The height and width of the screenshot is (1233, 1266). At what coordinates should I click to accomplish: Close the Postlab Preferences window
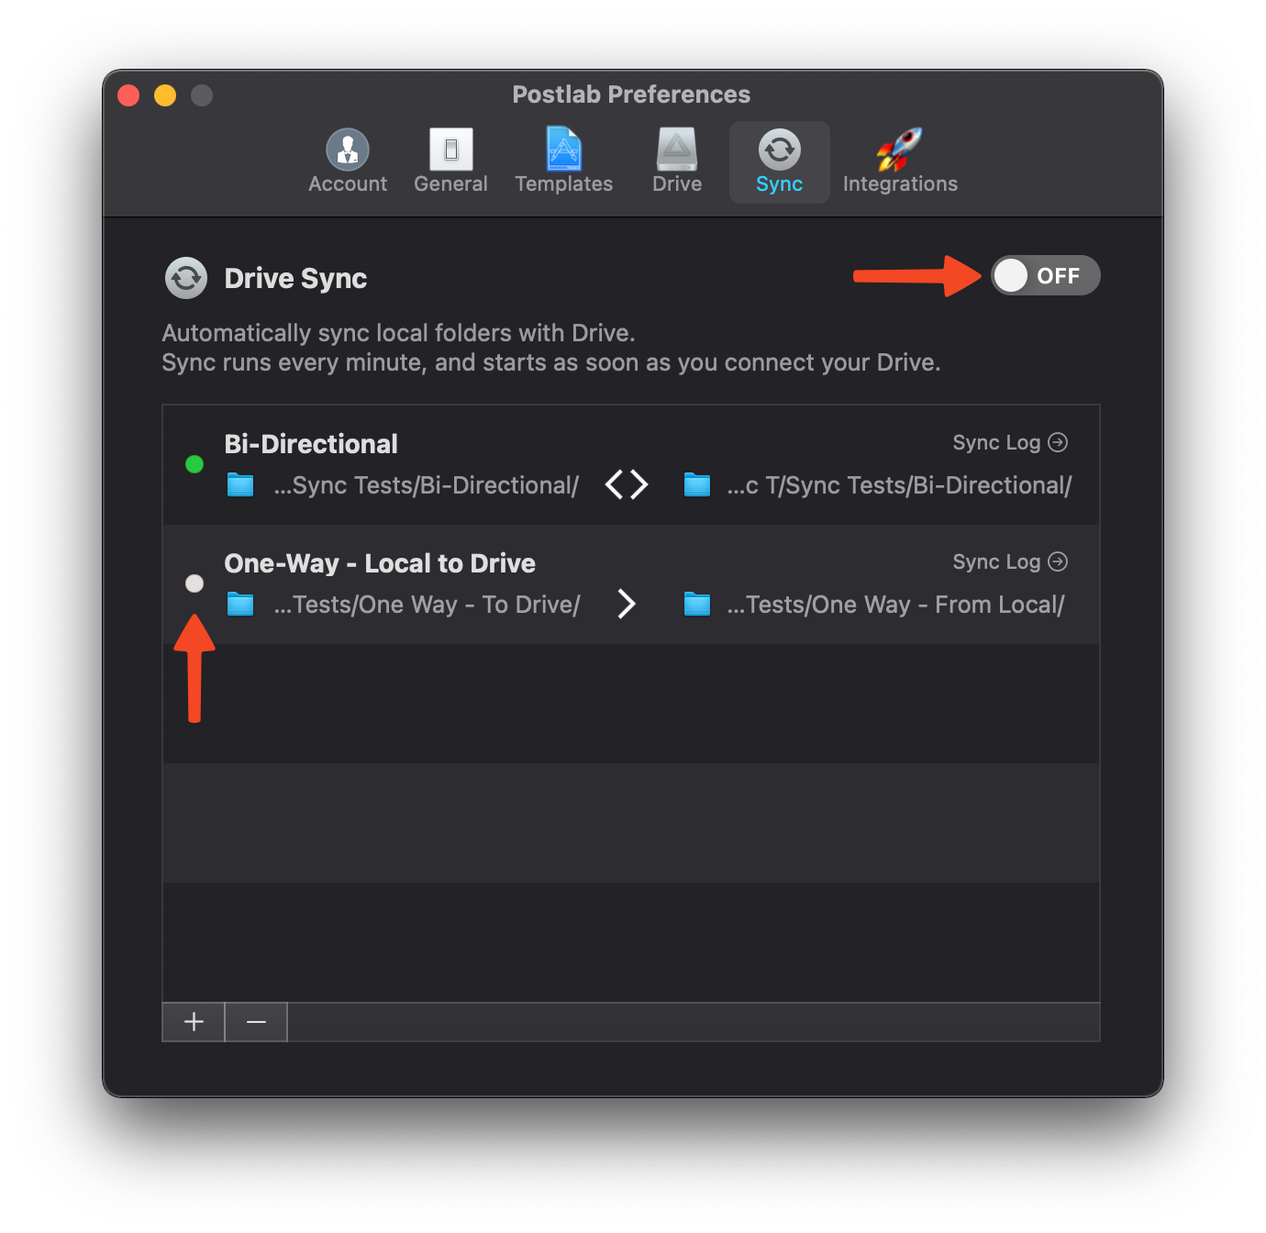tap(128, 95)
